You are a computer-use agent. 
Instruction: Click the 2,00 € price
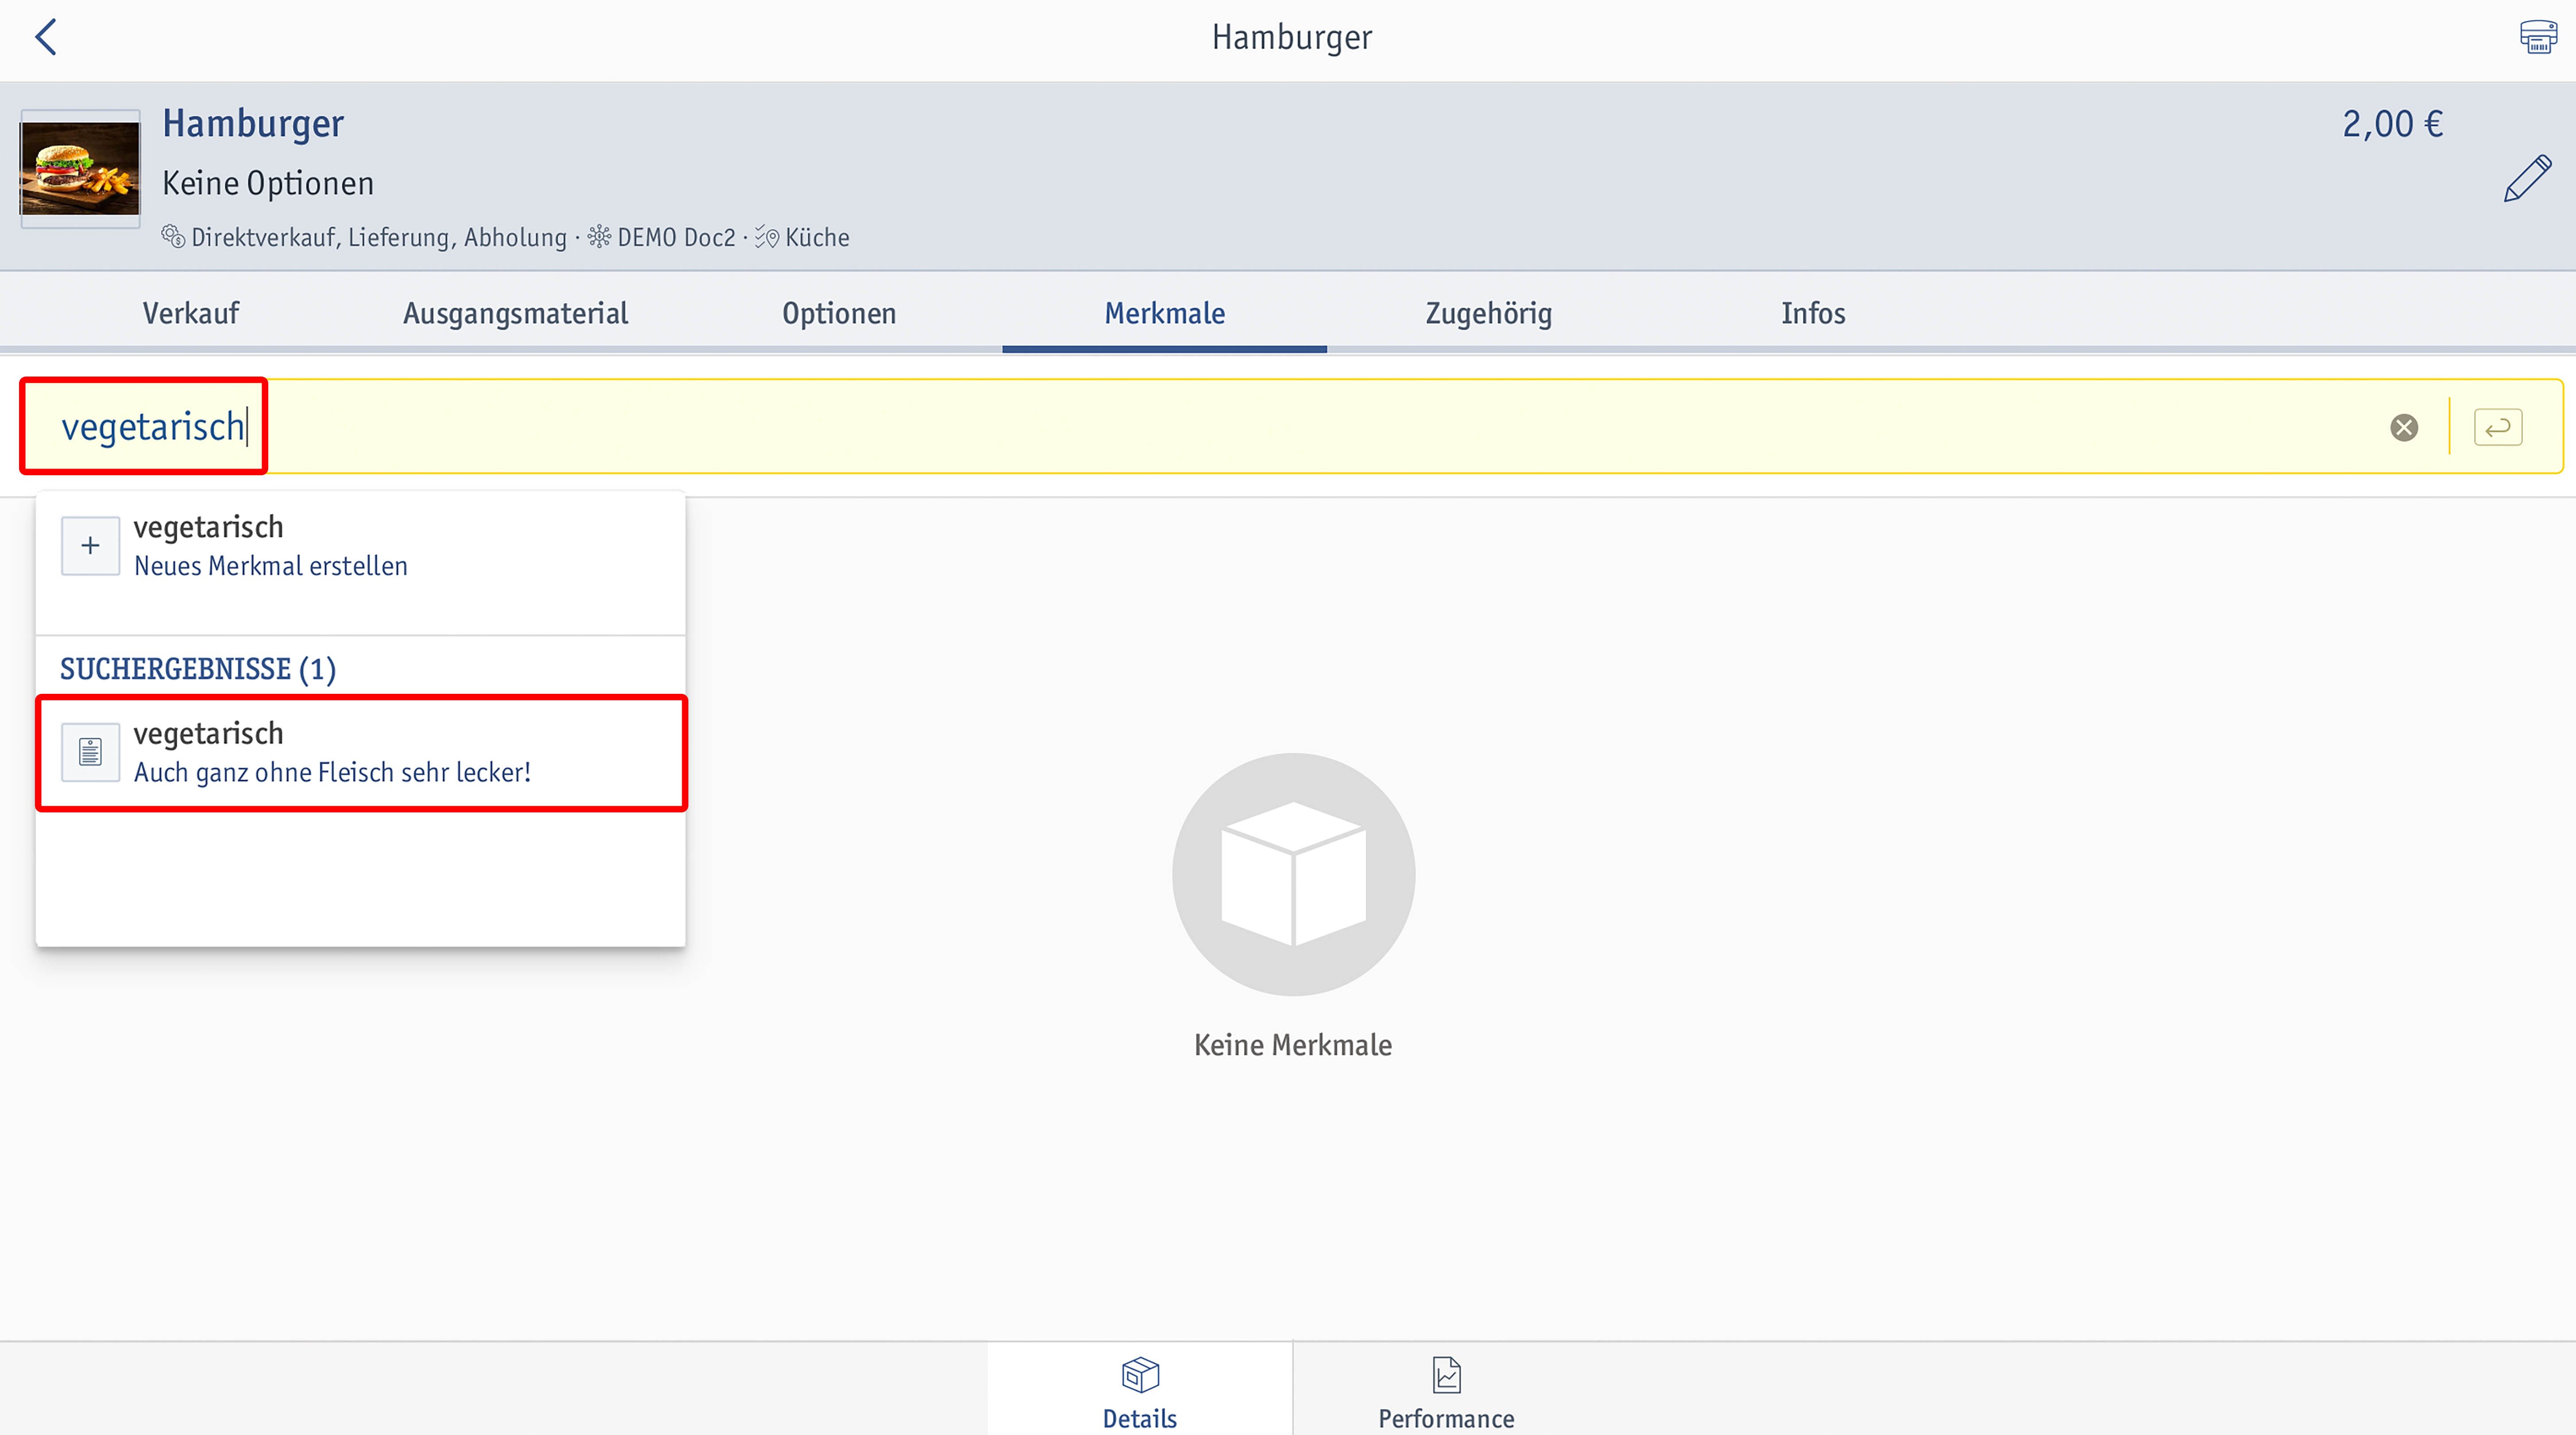2393,124
